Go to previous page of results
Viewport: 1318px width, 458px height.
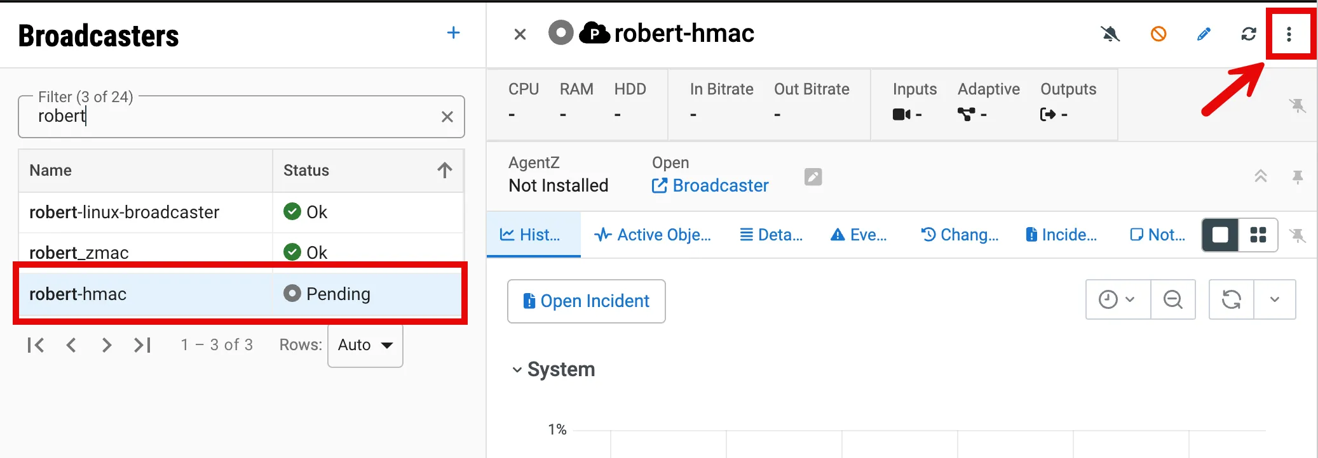pos(71,345)
